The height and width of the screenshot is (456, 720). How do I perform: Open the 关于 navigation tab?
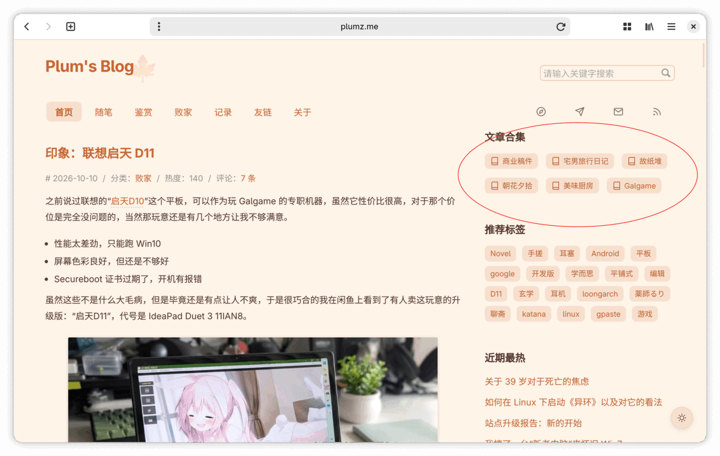click(x=303, y=112)
